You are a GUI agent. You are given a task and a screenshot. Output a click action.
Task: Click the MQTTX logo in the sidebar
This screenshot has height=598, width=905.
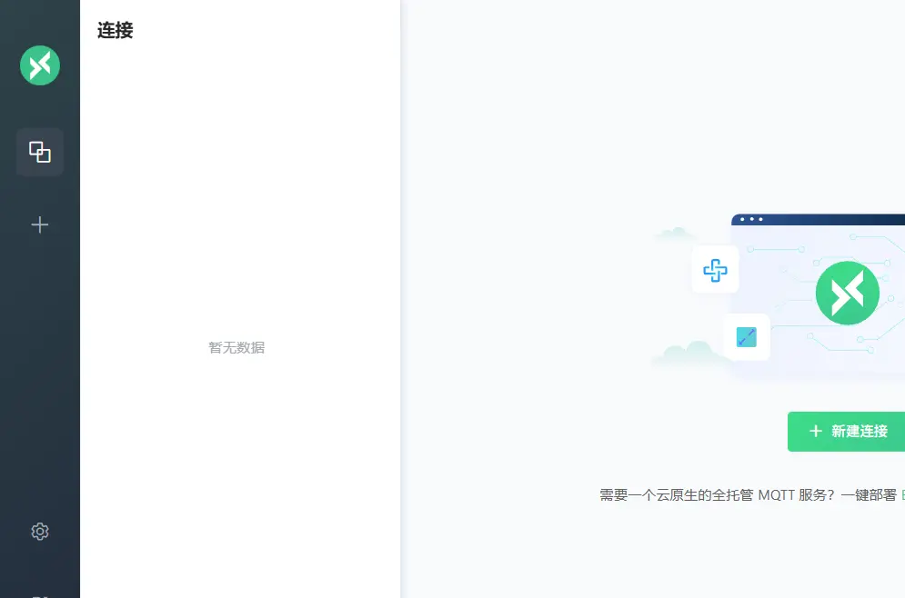pyautogui.click(x=39, y=65)
